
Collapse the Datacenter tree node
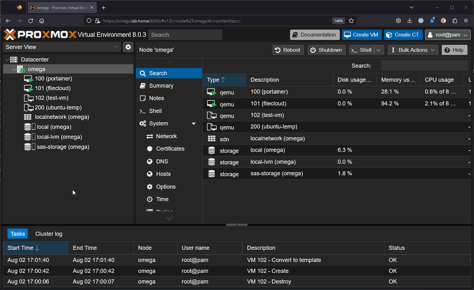pos(7,60)
